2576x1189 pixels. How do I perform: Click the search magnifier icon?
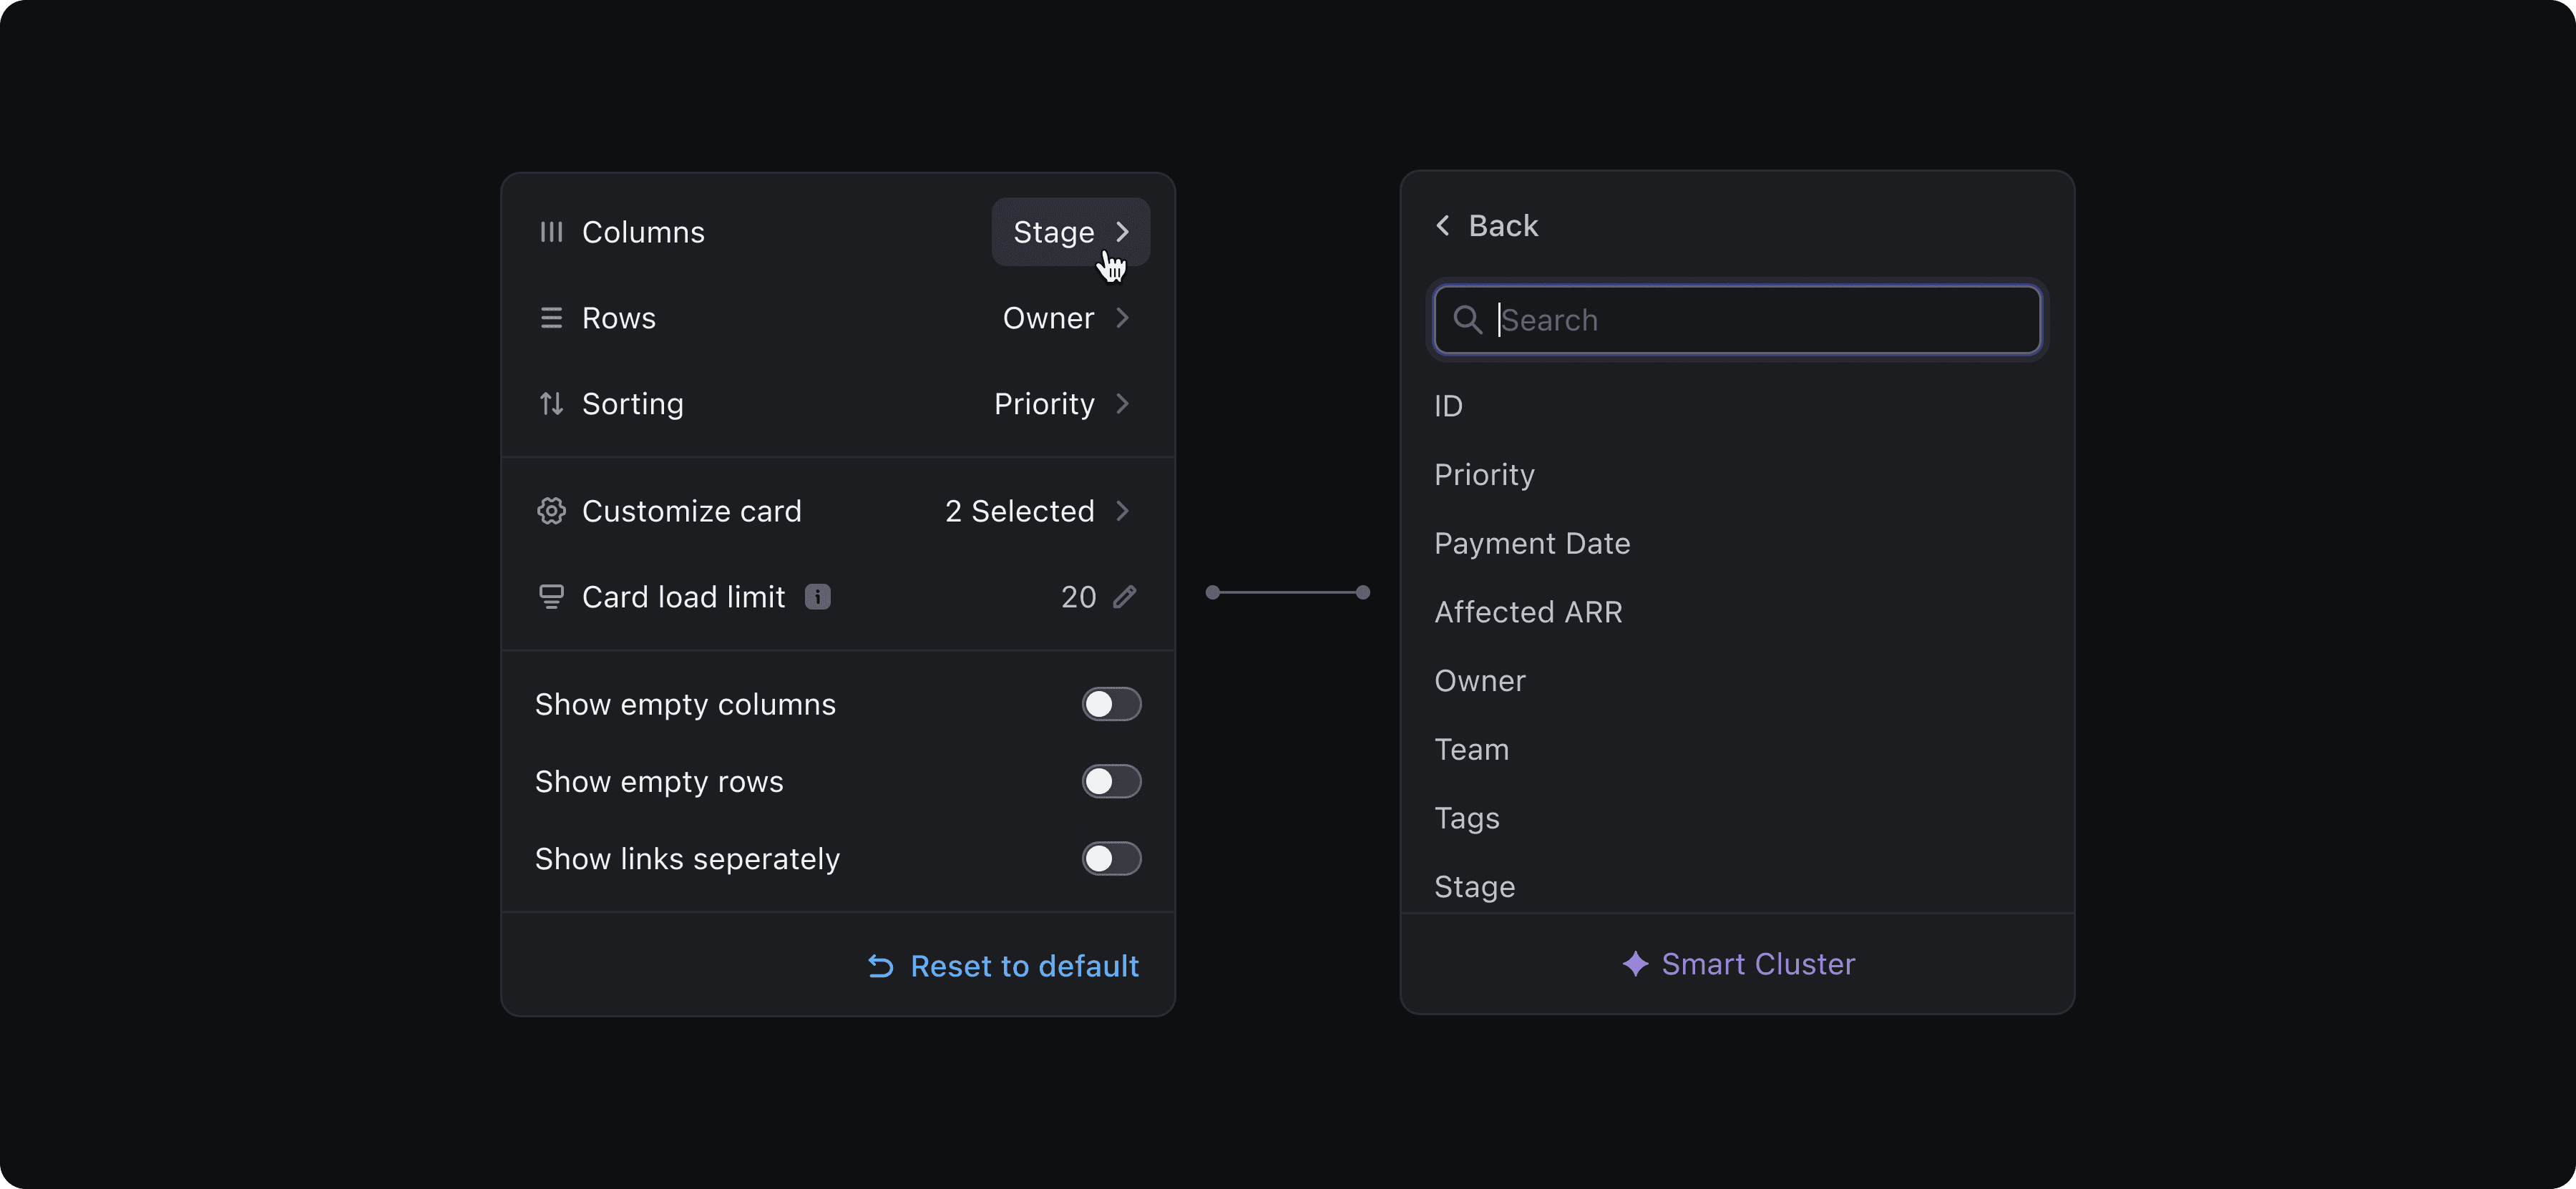point(1467,320)
